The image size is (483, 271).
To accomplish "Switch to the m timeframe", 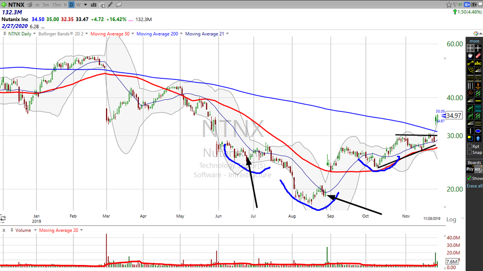I will pos(37,5).
